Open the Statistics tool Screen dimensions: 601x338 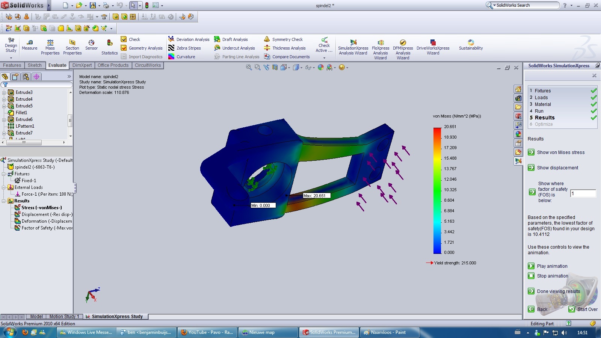[x=109, y=47]
